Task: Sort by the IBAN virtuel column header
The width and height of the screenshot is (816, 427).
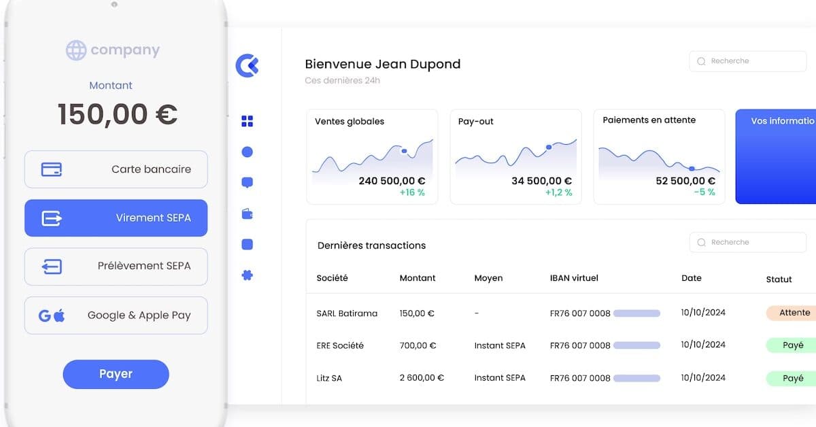Action: pyautogui.click(x=574, y=278)
